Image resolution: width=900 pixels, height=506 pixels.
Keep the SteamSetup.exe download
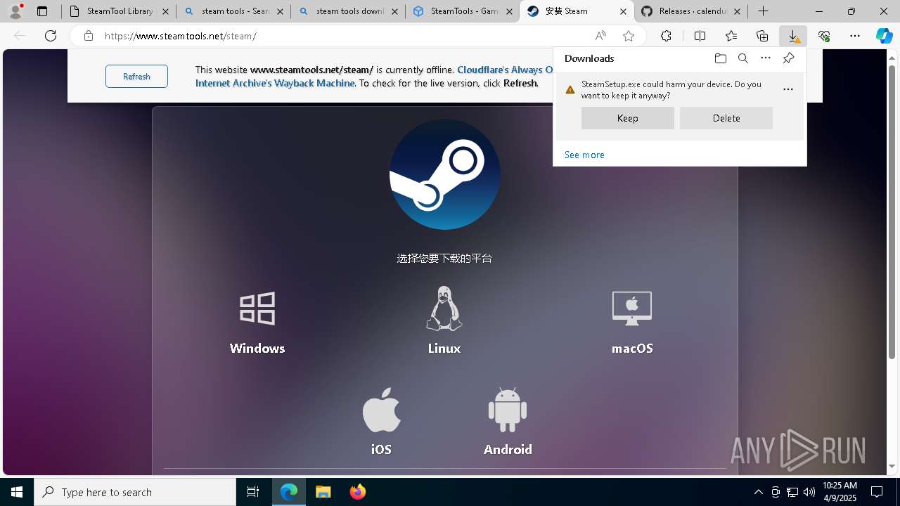pos(628,118)
